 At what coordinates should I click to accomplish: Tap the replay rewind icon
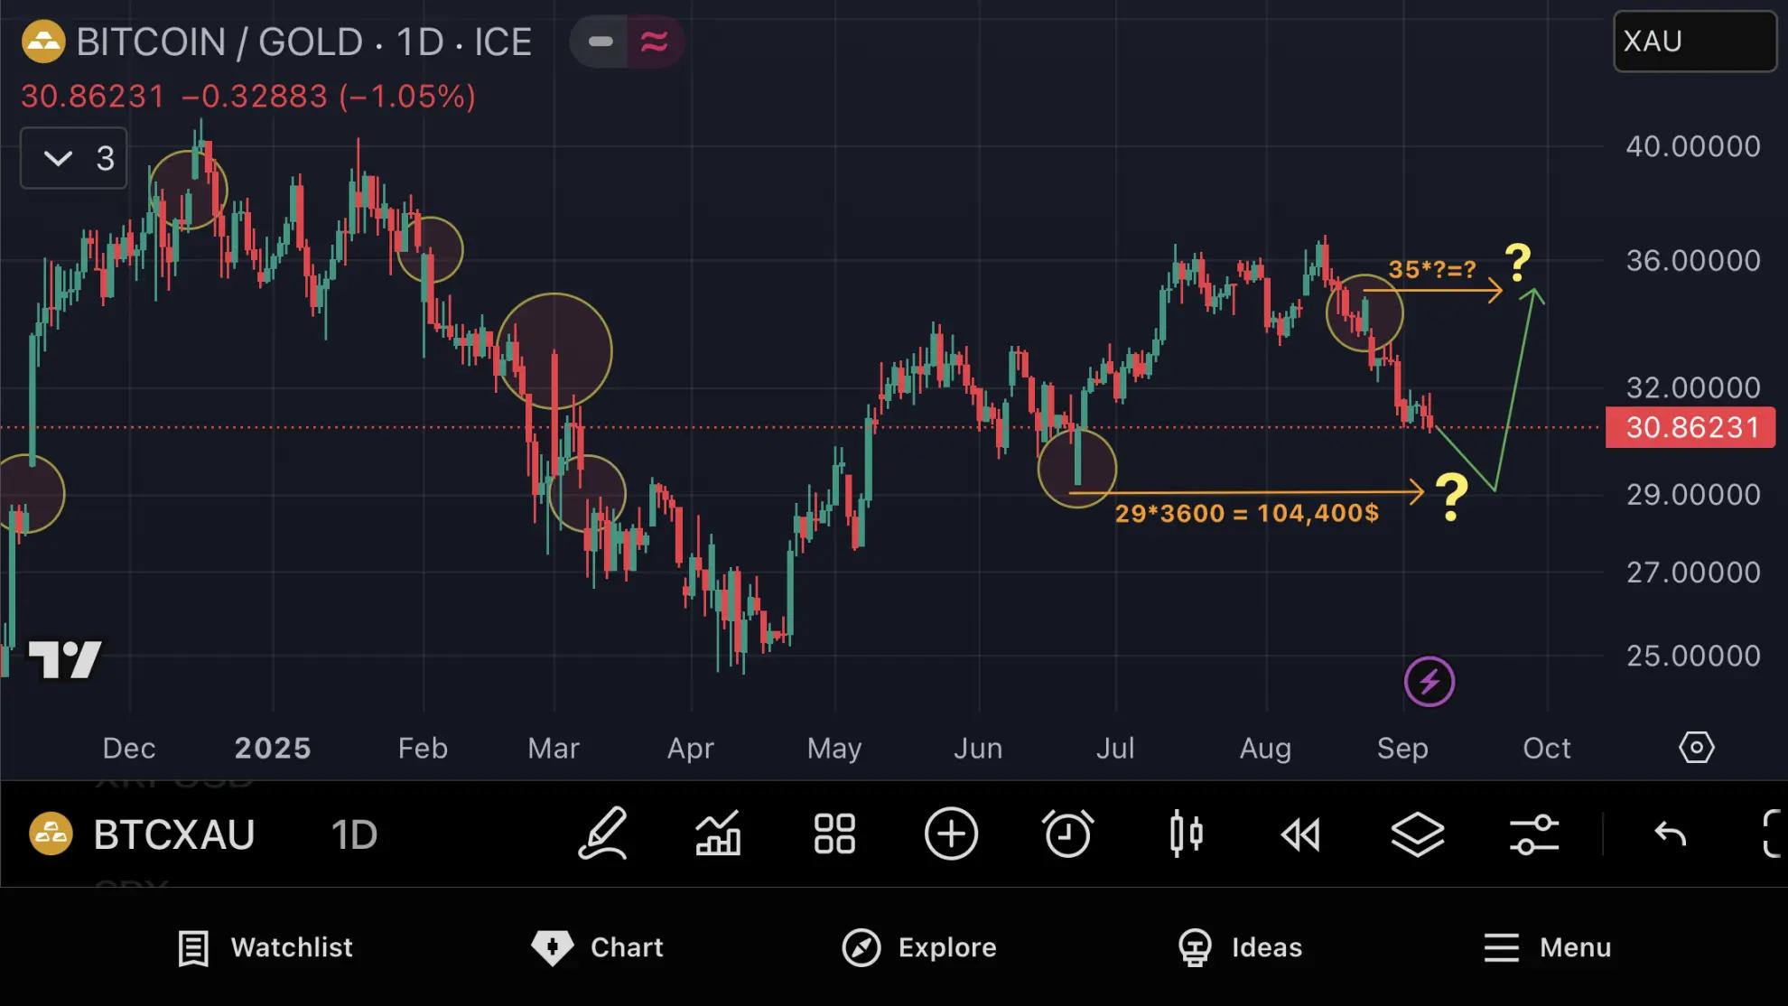pyautogui.click(x=1300, y=834)
